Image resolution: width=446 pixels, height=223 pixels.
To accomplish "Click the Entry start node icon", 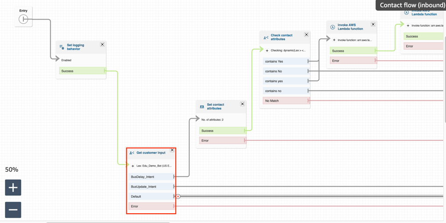I will point(23,19).
